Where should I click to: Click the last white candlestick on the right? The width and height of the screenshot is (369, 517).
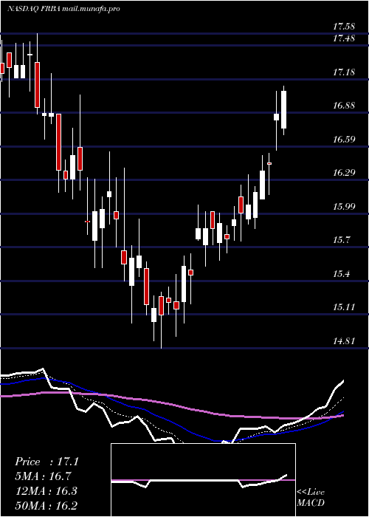coord(283,110)
